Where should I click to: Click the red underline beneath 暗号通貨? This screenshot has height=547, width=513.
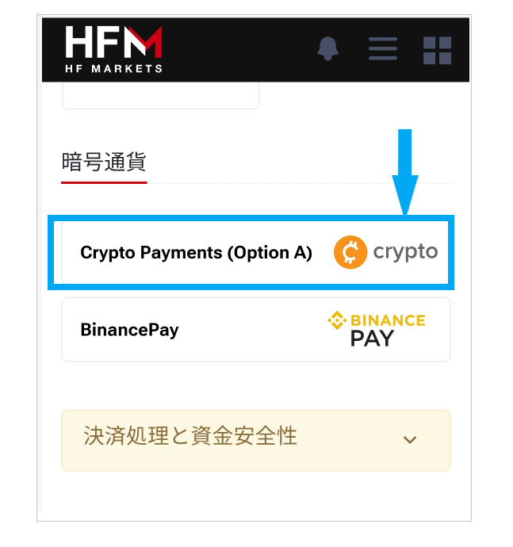click(104, 182)
